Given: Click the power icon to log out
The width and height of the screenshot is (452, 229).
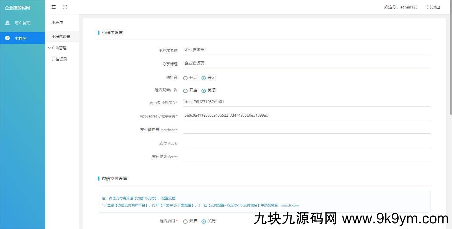Looking at the screenshot, I should 429,7.
